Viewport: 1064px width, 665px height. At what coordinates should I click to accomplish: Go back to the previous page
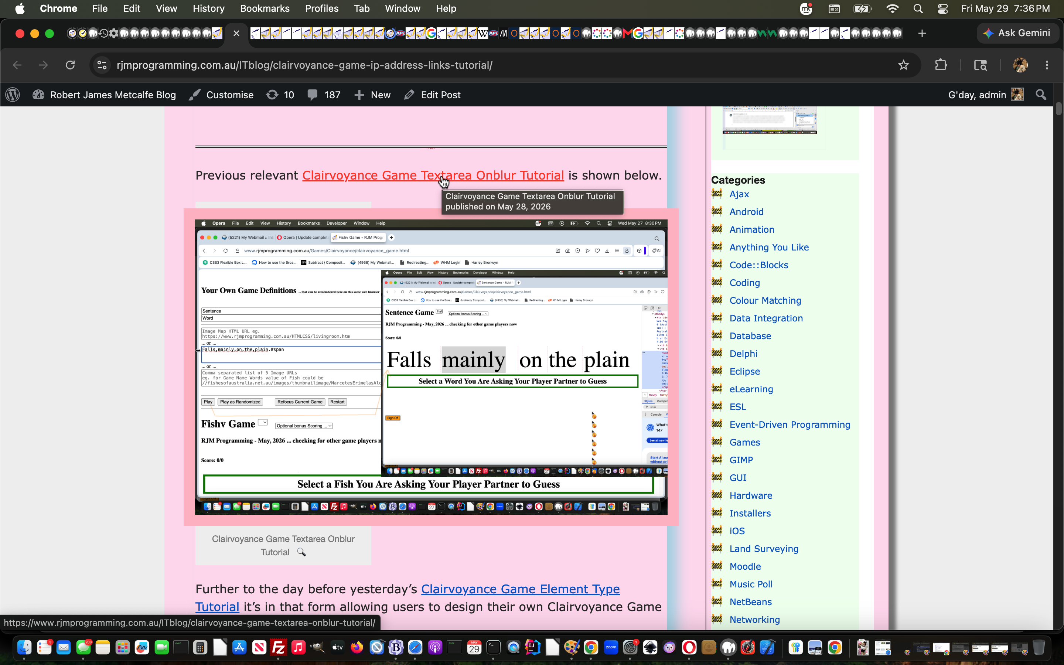[17, 65]
